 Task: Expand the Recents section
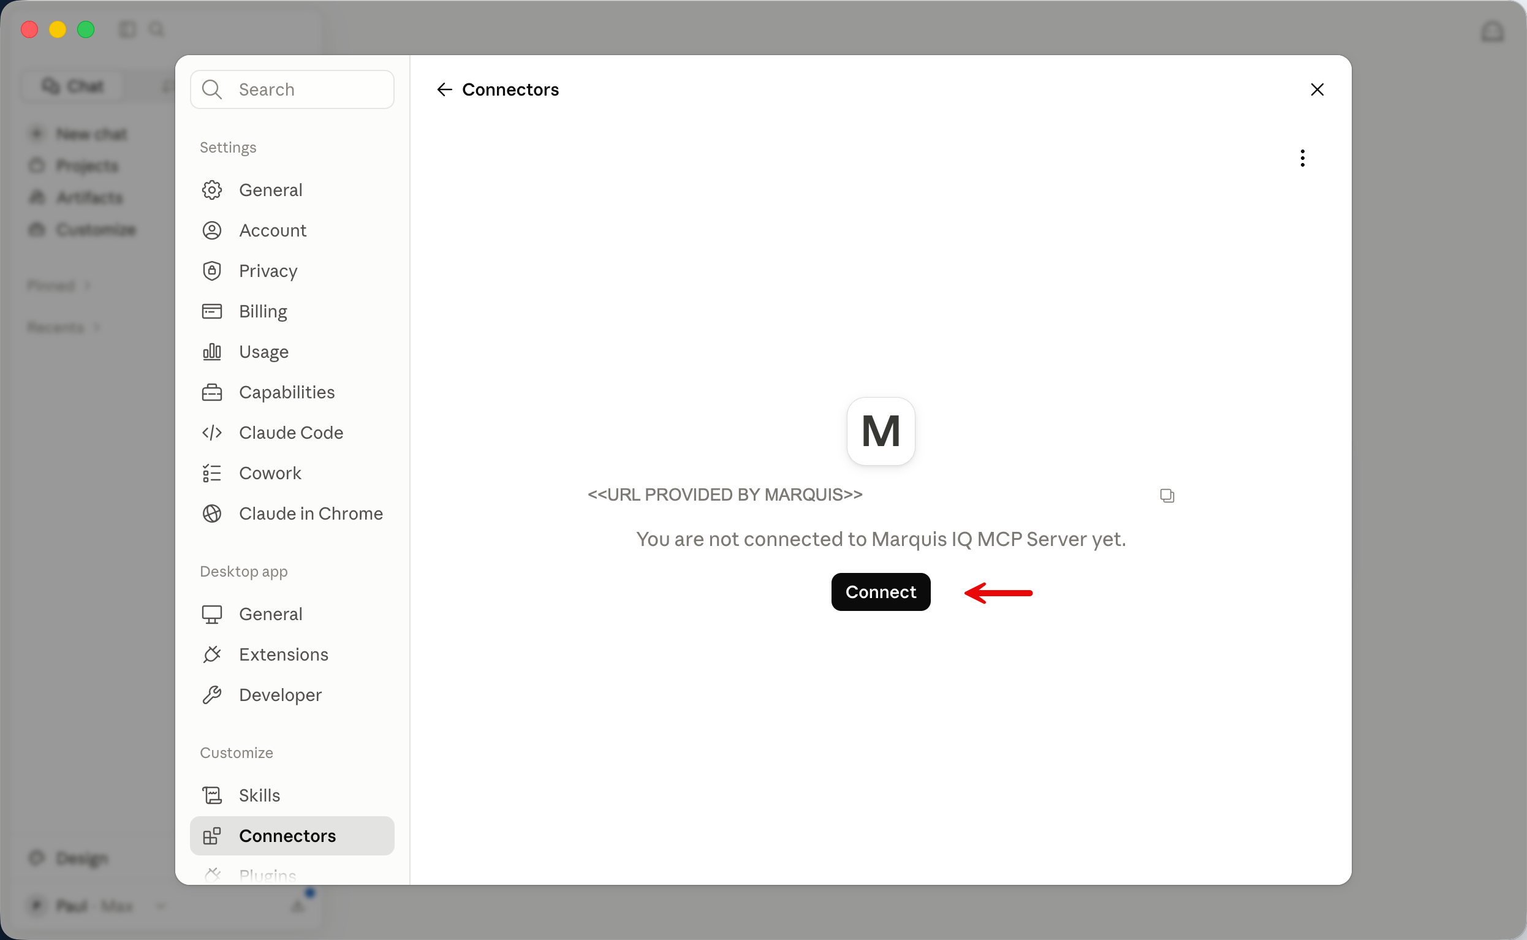click(63, 327)
